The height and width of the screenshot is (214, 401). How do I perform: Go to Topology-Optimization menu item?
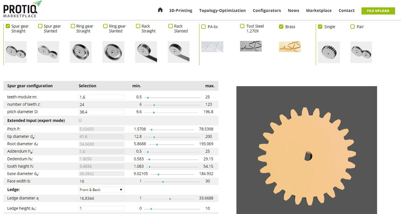[x=222, y=11]
